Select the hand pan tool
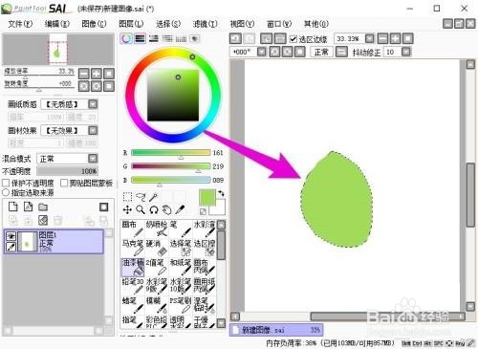478x349 pixels. pyautogui.click(x=167, y=209)
